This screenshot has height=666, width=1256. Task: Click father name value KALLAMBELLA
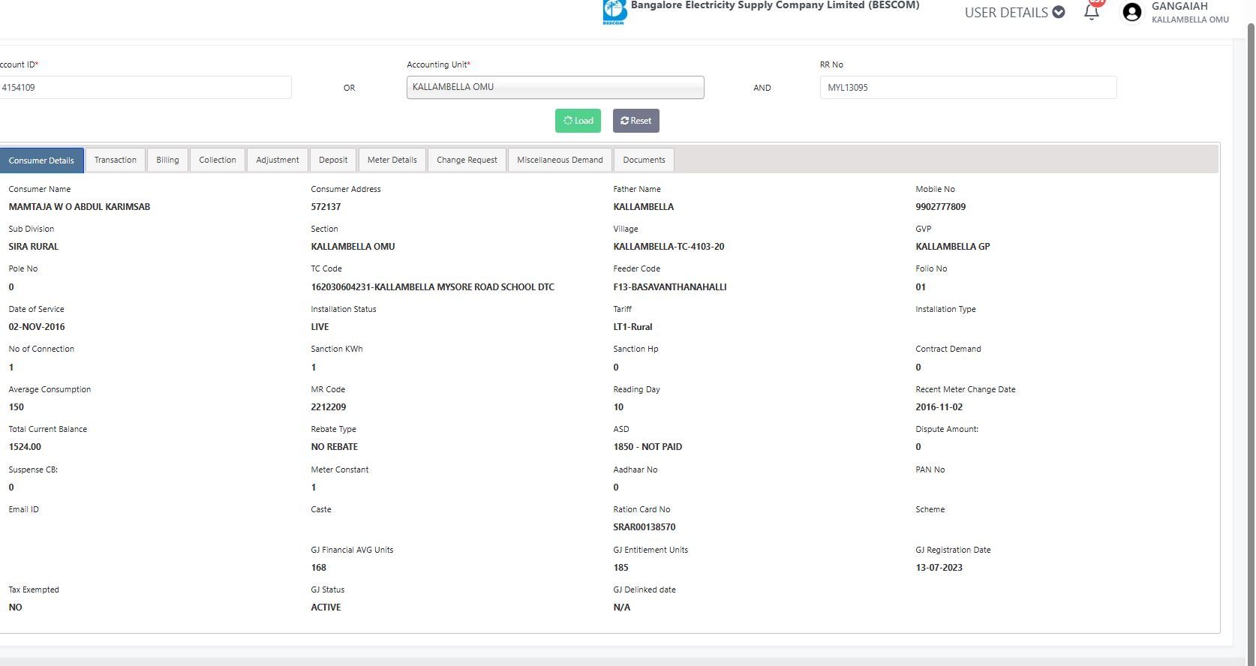(x=643, y=207)
